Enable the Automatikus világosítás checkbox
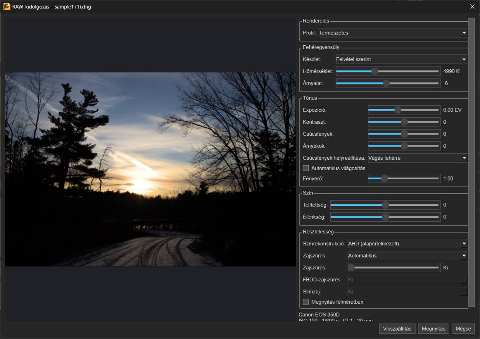 306,168
